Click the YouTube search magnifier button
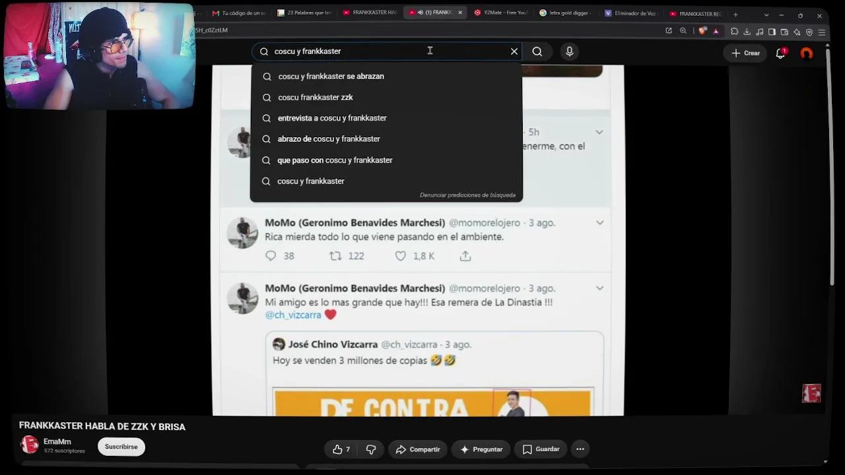This screenshot has width=845, height=475. coord(537,51)
